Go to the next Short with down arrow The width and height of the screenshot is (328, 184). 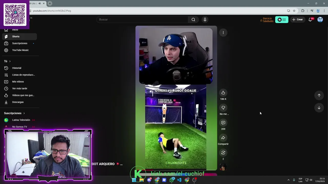point(319,108)
